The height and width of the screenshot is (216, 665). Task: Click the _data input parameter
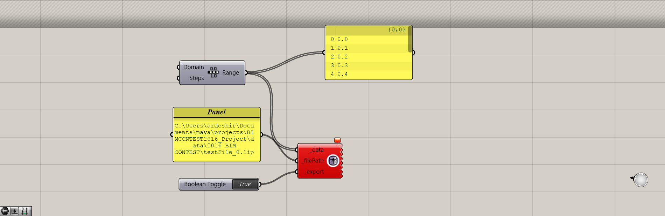pos(317,150)
